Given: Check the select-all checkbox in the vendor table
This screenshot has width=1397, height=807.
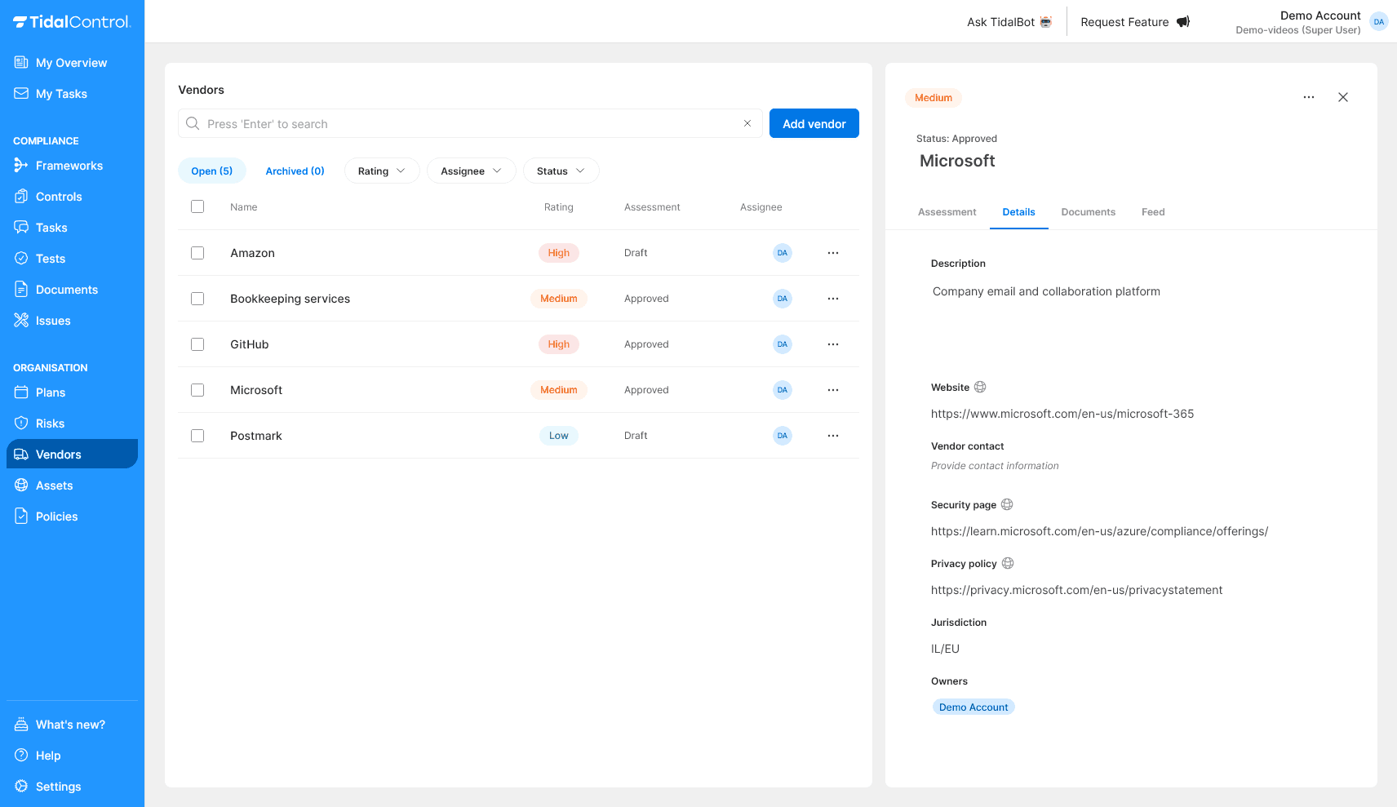Looking at the screenshot, I should 197,206.
